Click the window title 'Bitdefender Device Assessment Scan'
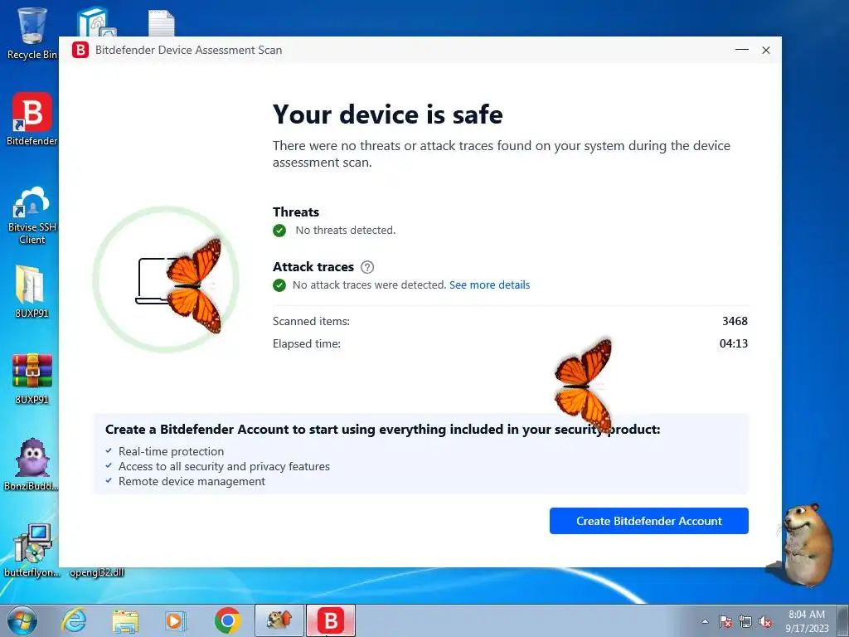The width and height of the screenshot is (849, 637). coord(188,51)
